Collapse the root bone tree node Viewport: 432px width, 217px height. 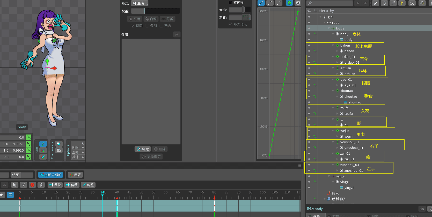[325, 23]
